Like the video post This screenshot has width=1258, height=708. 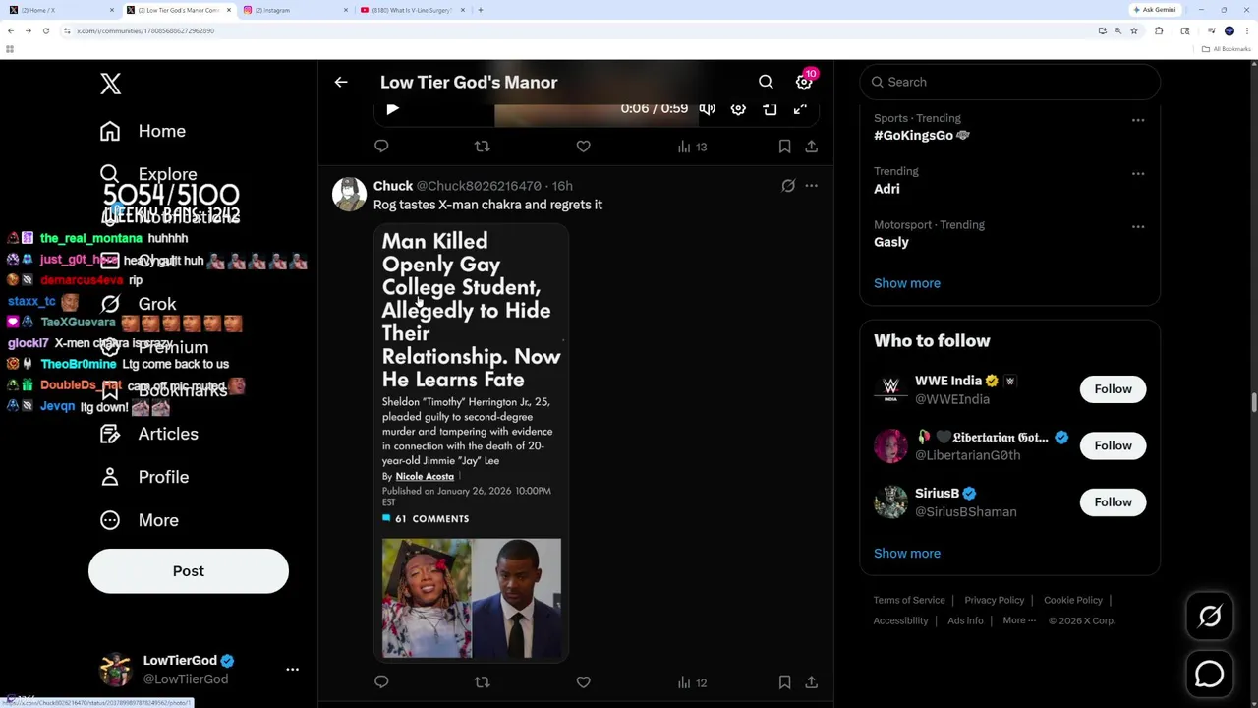coord(583,147)
